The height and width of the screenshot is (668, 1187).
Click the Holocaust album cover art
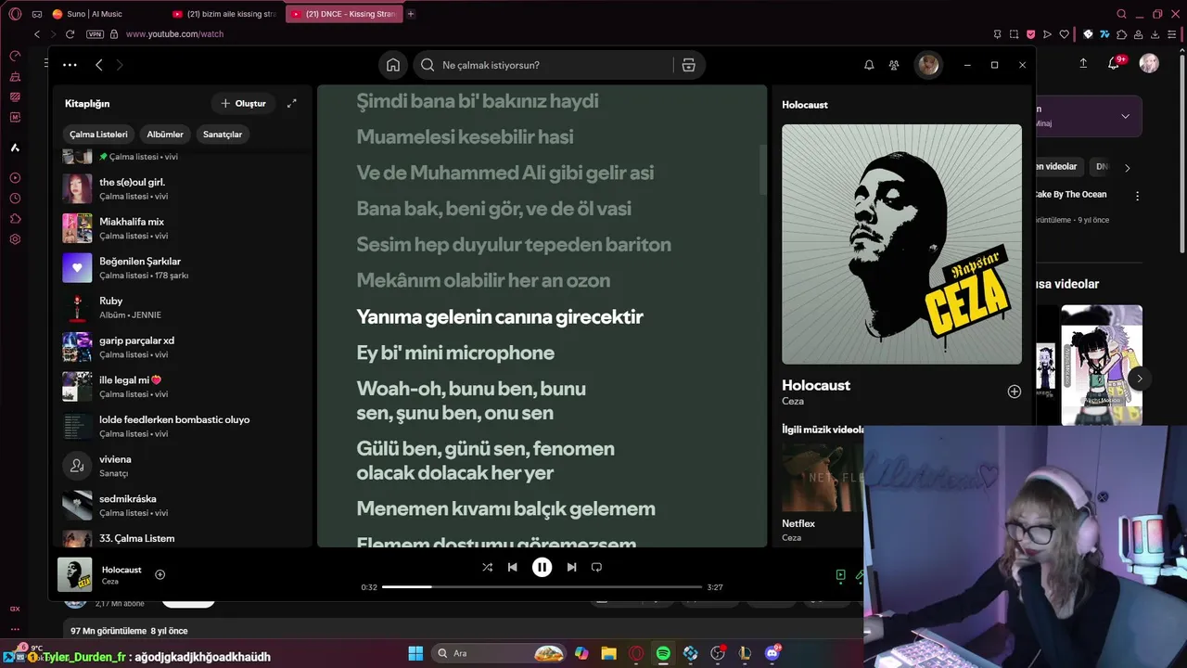coord(901,244)
